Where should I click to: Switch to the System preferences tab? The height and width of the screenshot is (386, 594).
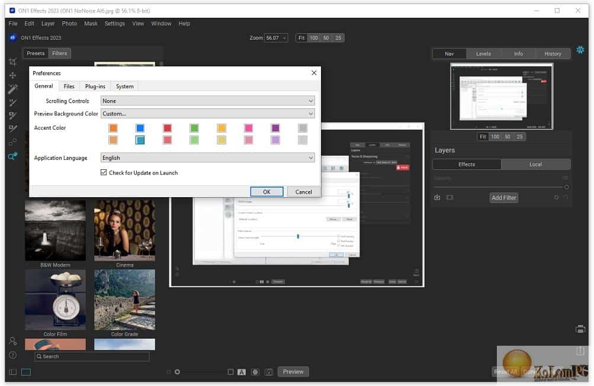pos(124,86)
